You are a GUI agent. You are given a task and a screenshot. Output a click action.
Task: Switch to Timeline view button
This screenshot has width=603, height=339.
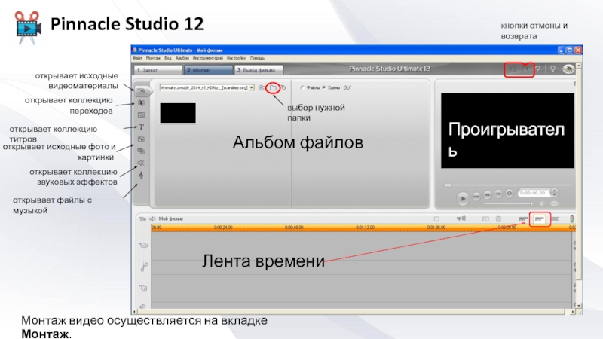539,219
